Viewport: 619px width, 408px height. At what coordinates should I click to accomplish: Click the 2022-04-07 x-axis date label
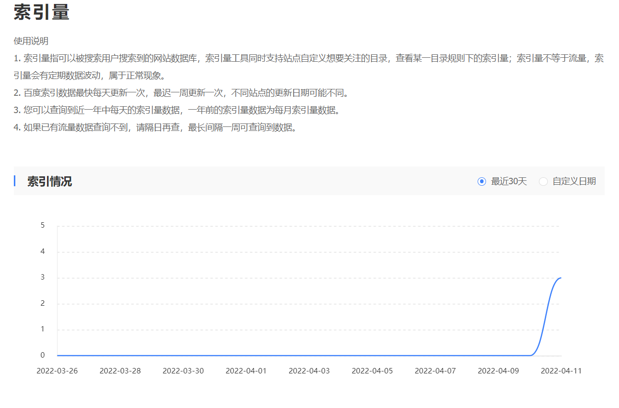[435, 371]
